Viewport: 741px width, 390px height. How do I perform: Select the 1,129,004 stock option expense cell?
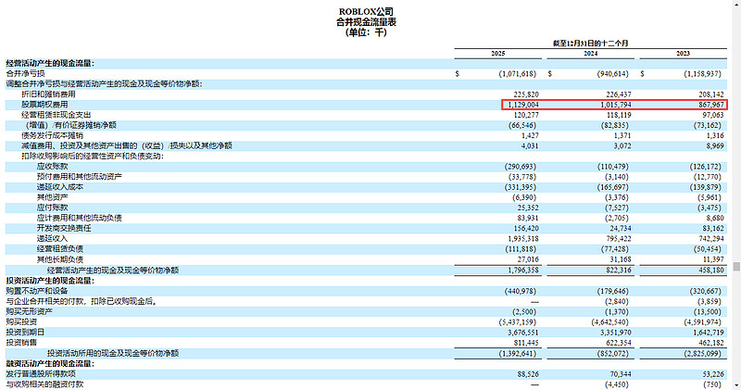(x=523, y=105)
